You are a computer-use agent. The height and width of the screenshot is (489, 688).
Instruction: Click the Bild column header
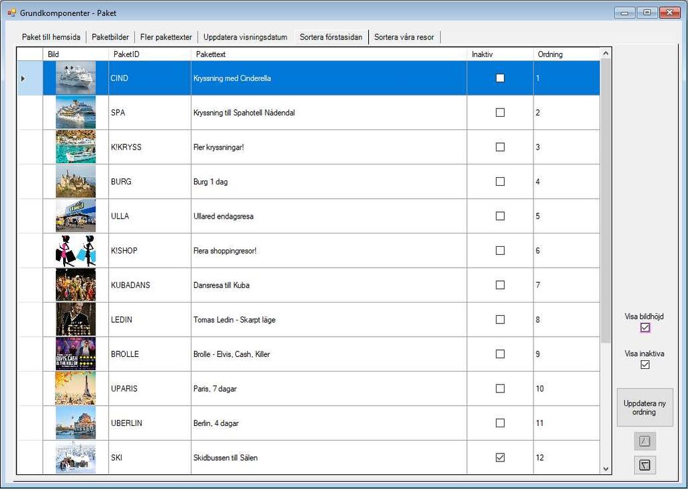(x=75, y=54)
